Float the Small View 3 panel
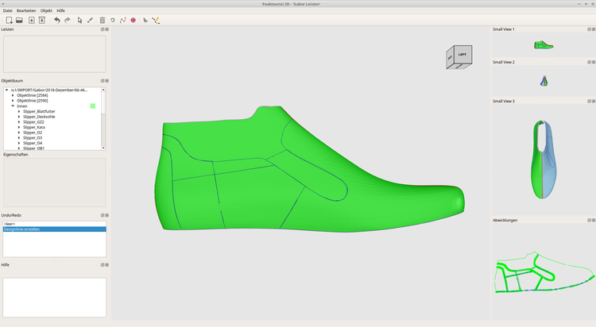 589,101
